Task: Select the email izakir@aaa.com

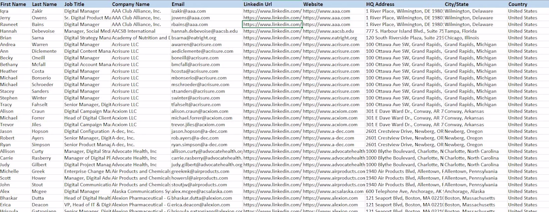Action: [x=207, y=11]
